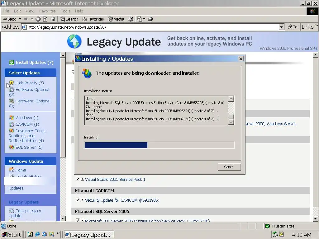This screenshot has height=239, width=319.
Task: Click the Legacy Update globe logo
Action: pyautogui.click(x=74, y=41)
